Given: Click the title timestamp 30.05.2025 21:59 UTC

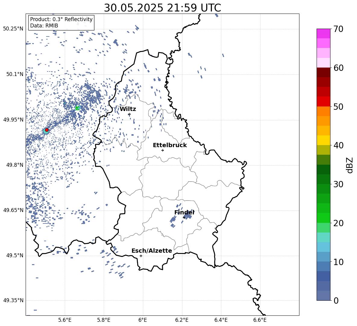Looking at the screenshot, I should tap(163, 8).
